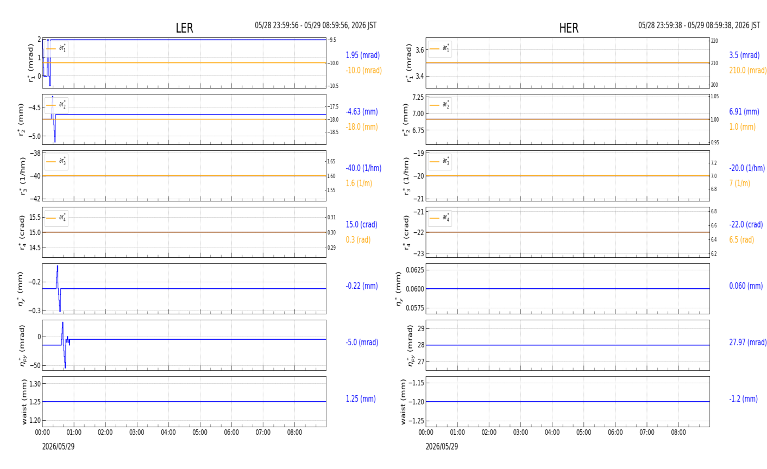Click the blue -4.63 (mm) value
This screenshot has width=767, height=469.
tap(362, 112)
